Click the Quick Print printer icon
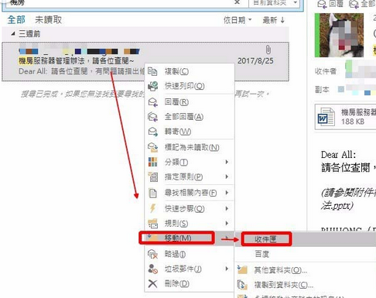 point(152,86)
